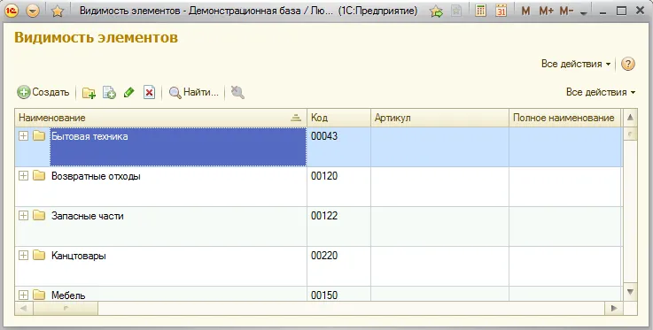Image resolution: width=653 pixels, height=330 pixels.
Task: Click the Код column header
Action: 338,118
